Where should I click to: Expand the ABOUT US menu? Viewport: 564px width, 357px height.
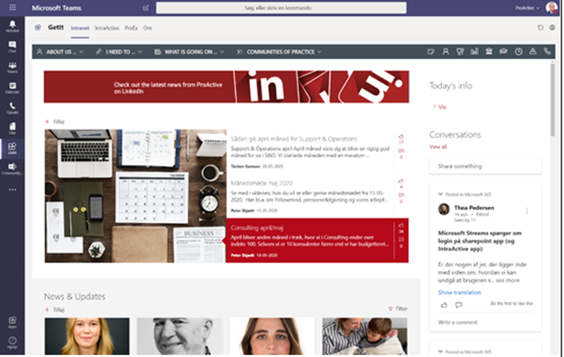(x=60, y=52)
